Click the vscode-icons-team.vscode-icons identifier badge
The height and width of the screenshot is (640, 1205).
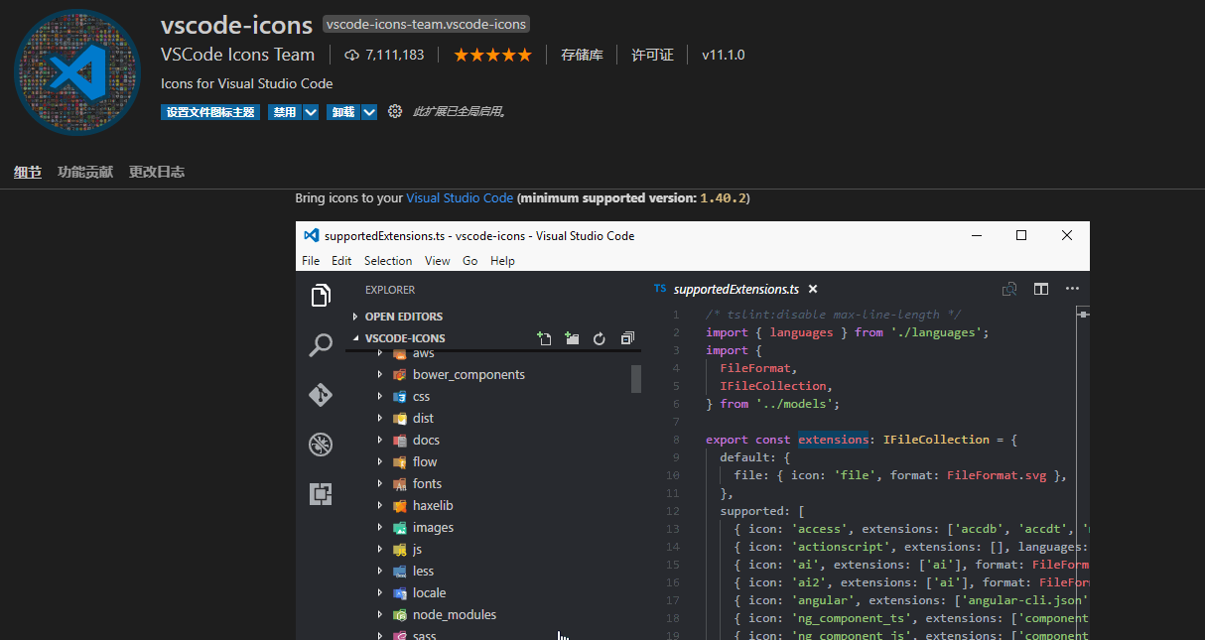[427, 24]
